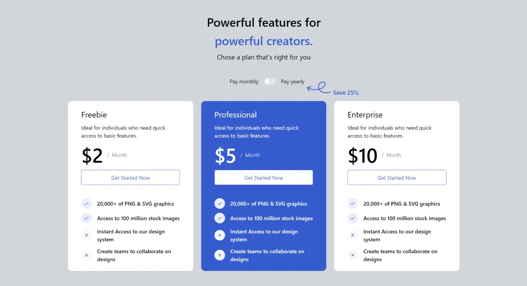Click the Pay monthly label
527x286 pixels.
244,82
